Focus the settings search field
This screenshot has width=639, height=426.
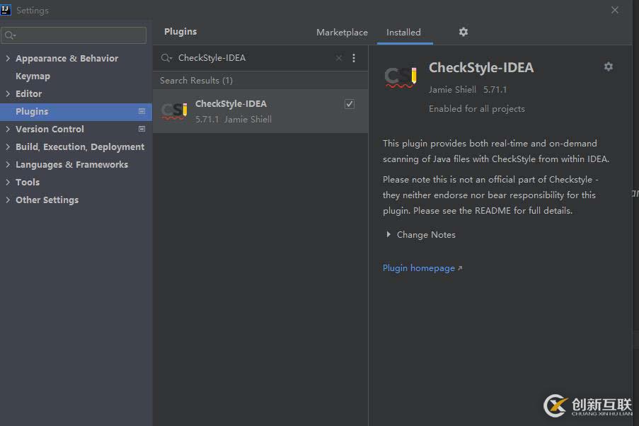(74, 35)
